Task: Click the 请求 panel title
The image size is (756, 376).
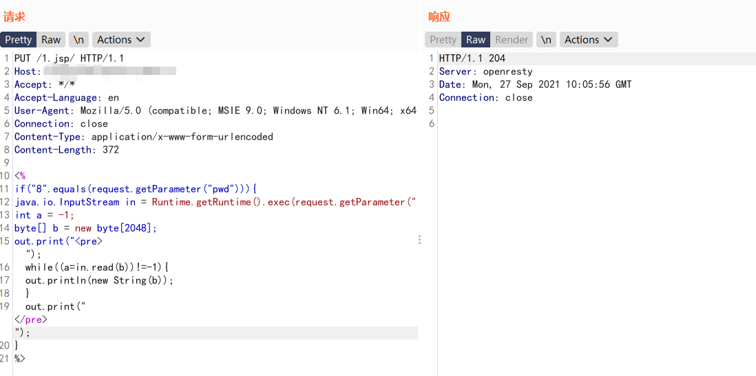Action: [14, 17]
